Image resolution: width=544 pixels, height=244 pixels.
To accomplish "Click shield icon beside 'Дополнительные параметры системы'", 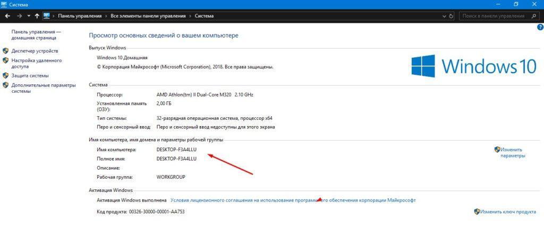I will [5, 85].
